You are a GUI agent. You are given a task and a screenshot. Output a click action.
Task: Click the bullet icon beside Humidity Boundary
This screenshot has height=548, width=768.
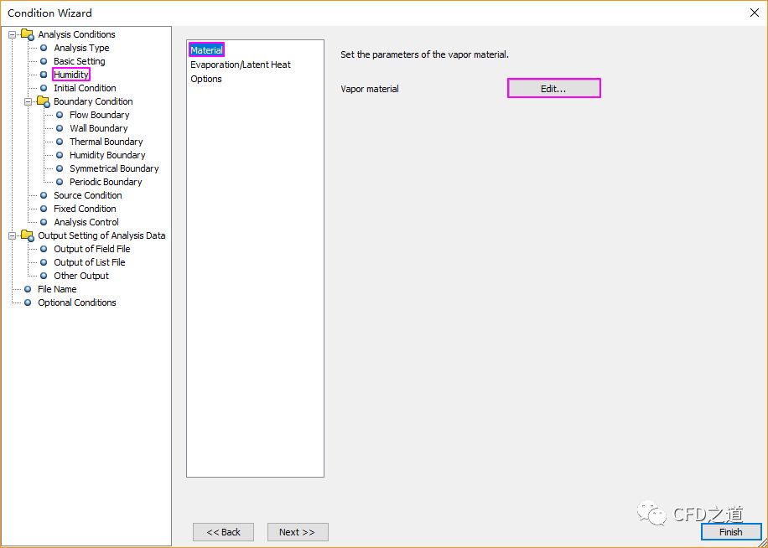(x=60, y=155)
